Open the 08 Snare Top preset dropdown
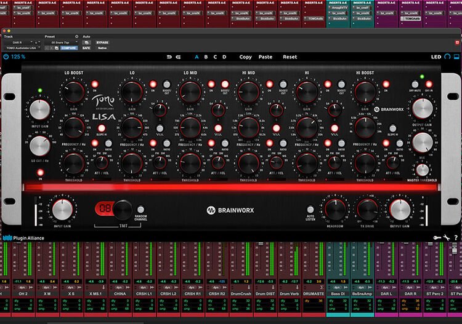The height and width of the screenshot is (324, 462). click(x=62, y=42)
